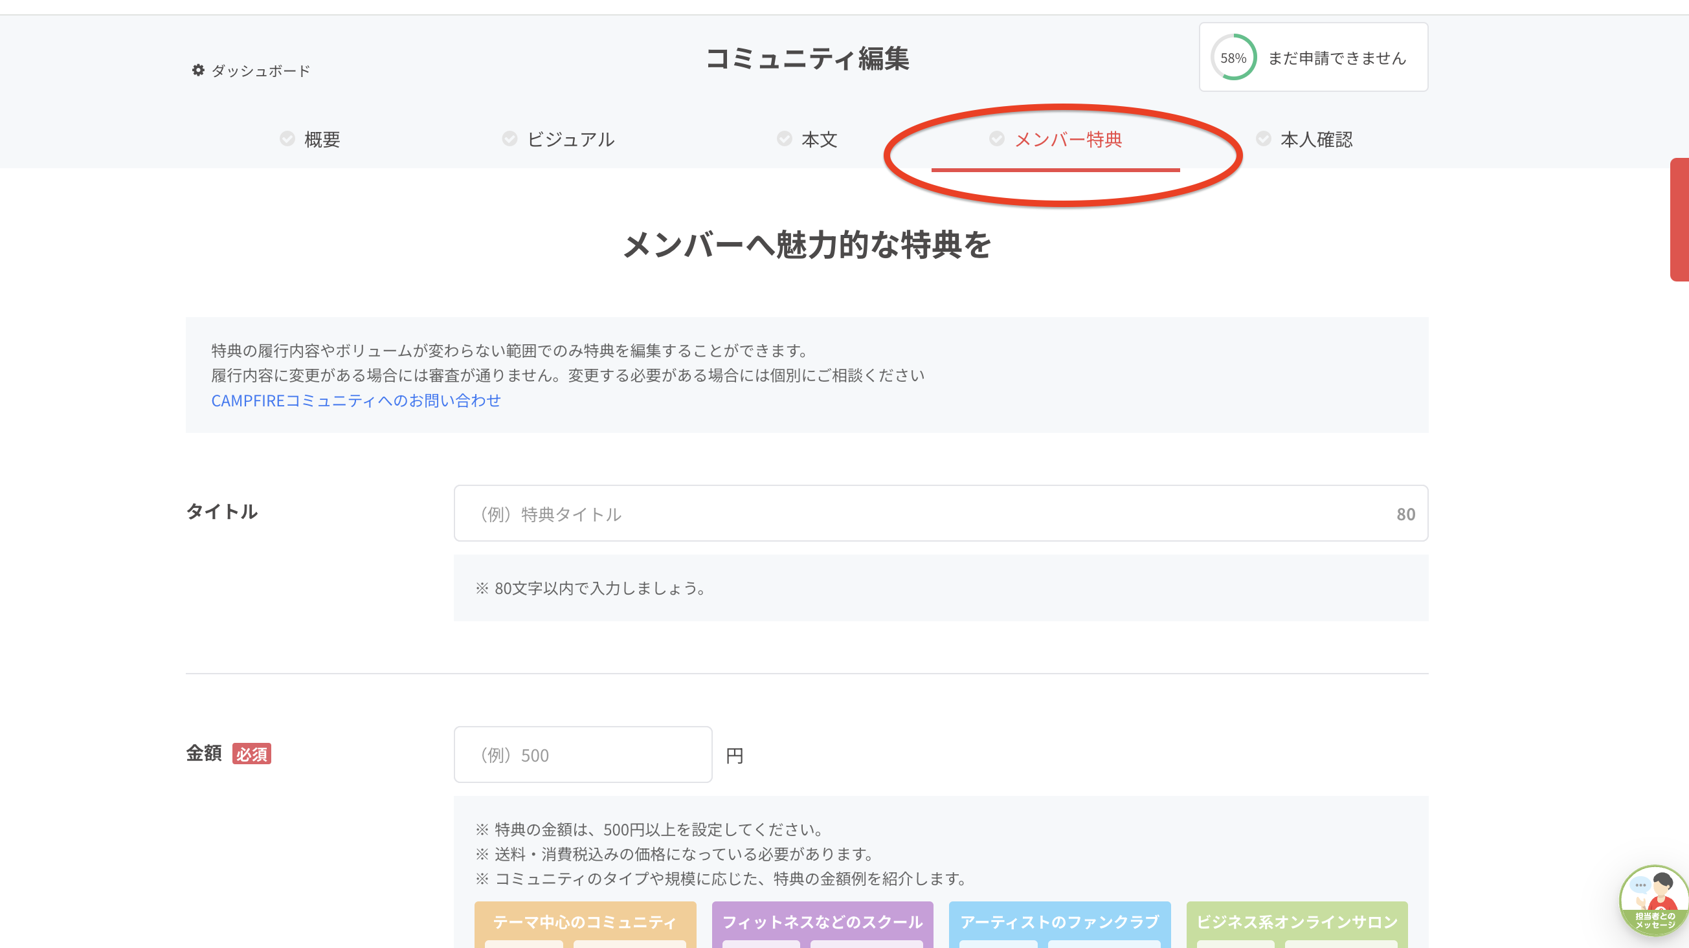The height and width of the screenshot is (948, 1689).
Task: Click checkmark icon beside メンバー特典 tab
Action: [996, 139]
